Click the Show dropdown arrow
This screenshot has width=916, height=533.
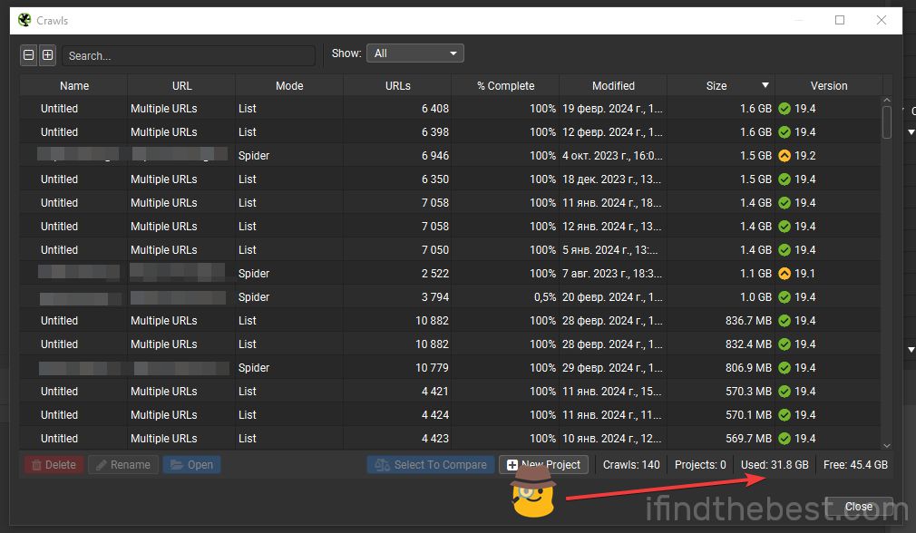coord(452,53)
